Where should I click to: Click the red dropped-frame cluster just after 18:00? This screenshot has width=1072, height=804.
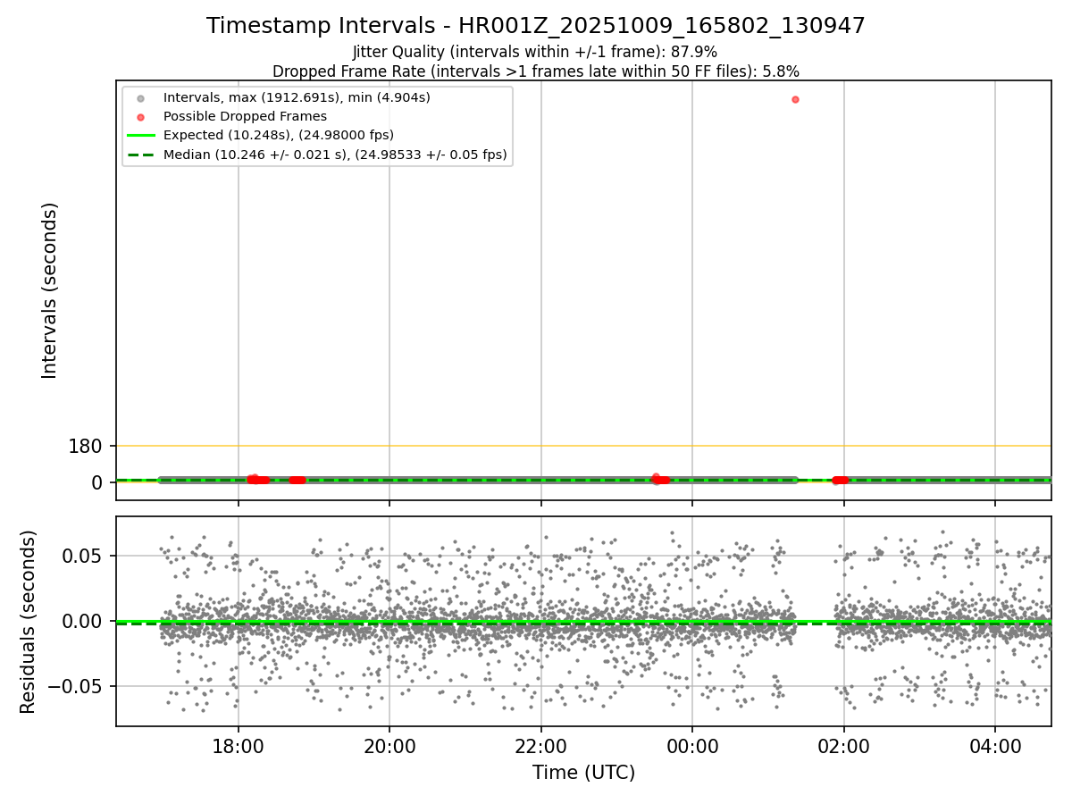(x=258, y=480)
